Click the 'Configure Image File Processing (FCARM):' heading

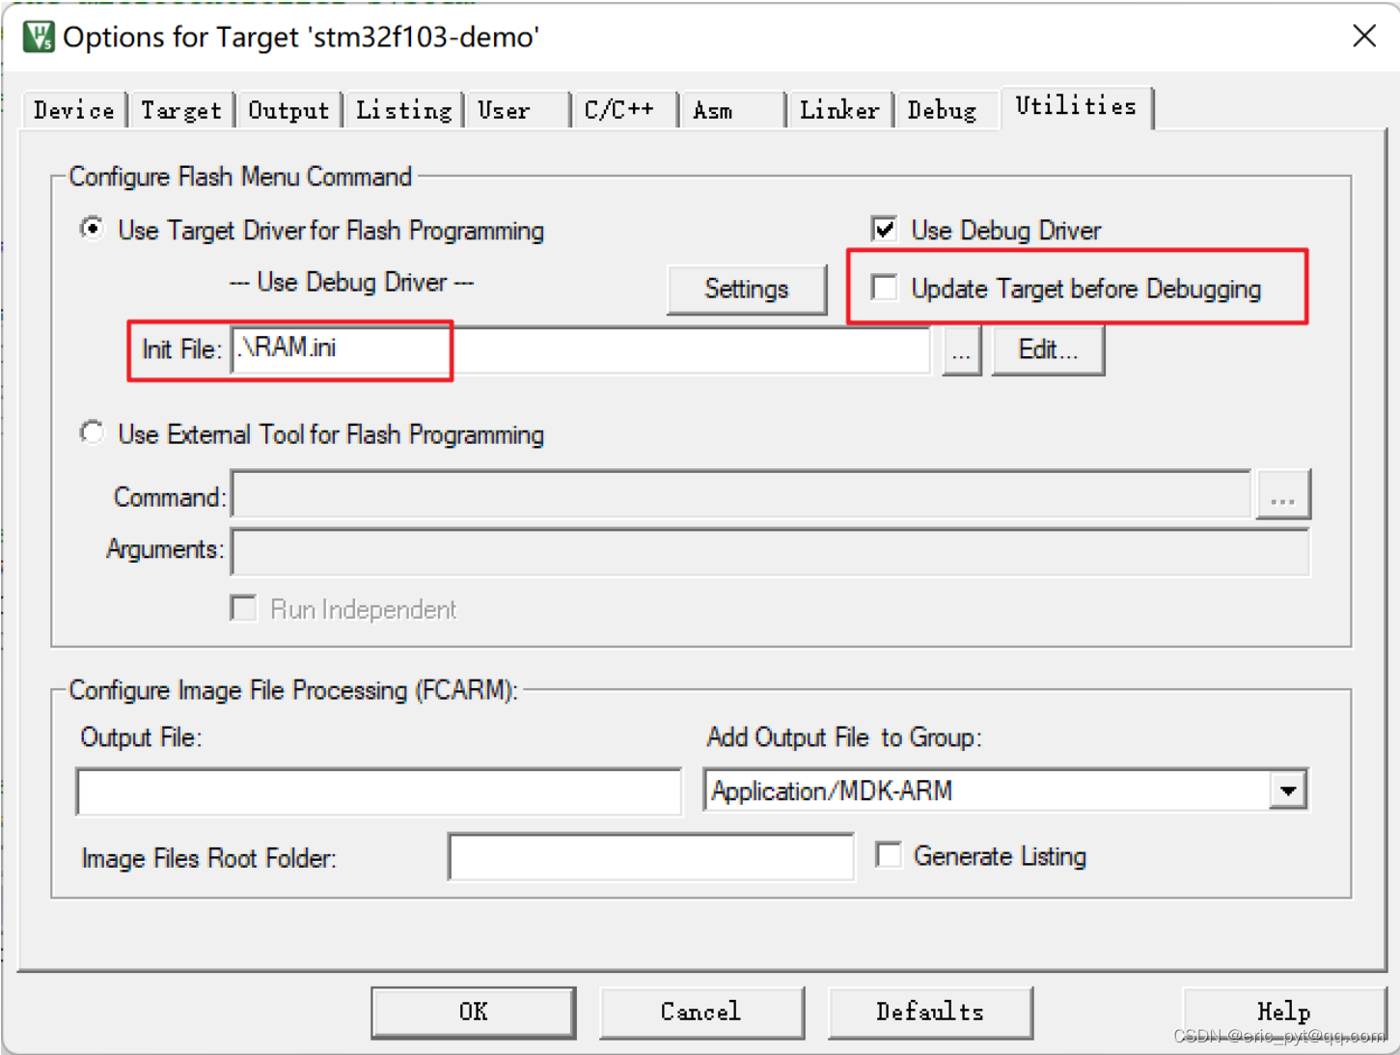coord(293,690)
